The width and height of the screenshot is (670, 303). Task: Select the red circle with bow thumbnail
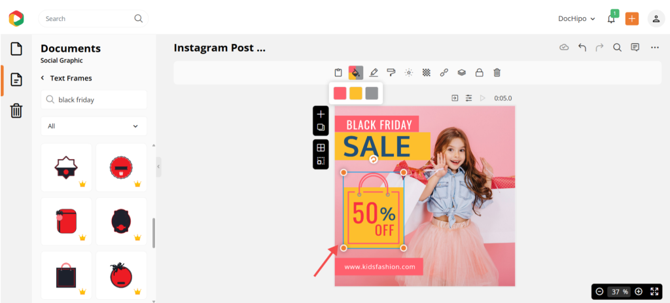121,276
